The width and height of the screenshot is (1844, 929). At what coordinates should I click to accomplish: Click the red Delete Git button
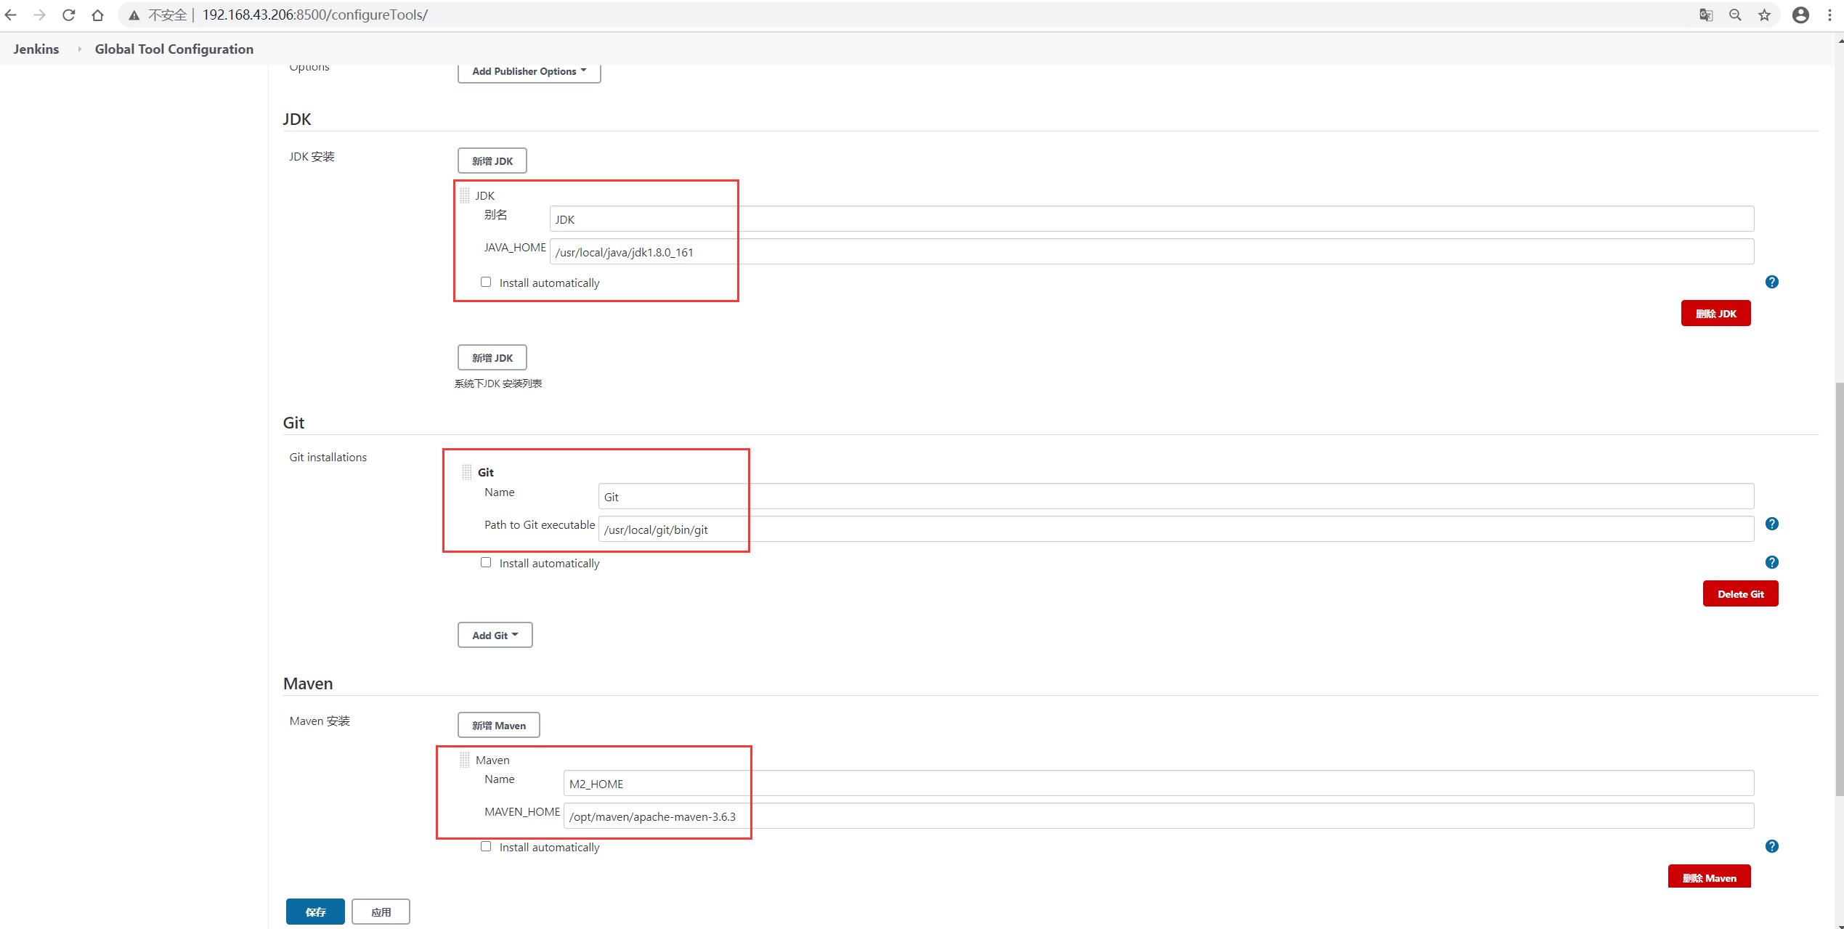pos(1740,593)
